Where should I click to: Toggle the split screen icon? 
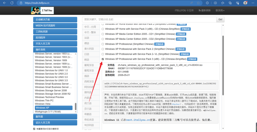(x=215, y=3)
